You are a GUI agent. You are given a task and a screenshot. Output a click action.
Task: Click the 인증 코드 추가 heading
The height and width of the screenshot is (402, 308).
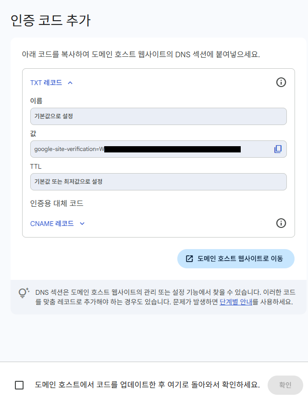coord(50,21)
